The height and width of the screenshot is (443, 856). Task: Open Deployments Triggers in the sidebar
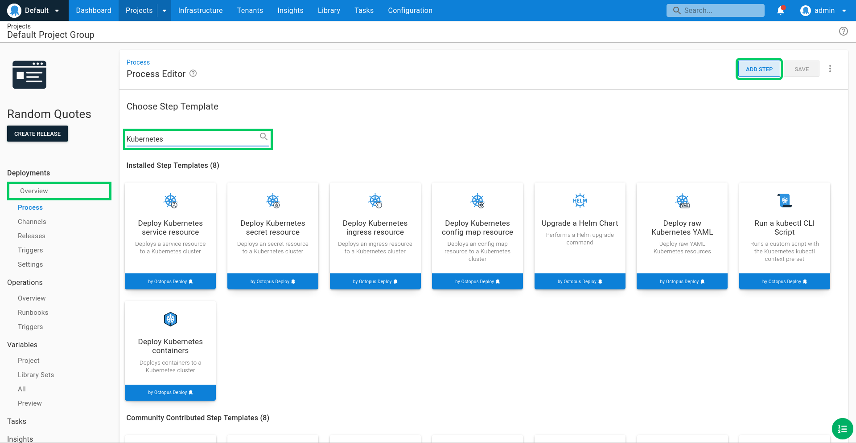(30, 250)
